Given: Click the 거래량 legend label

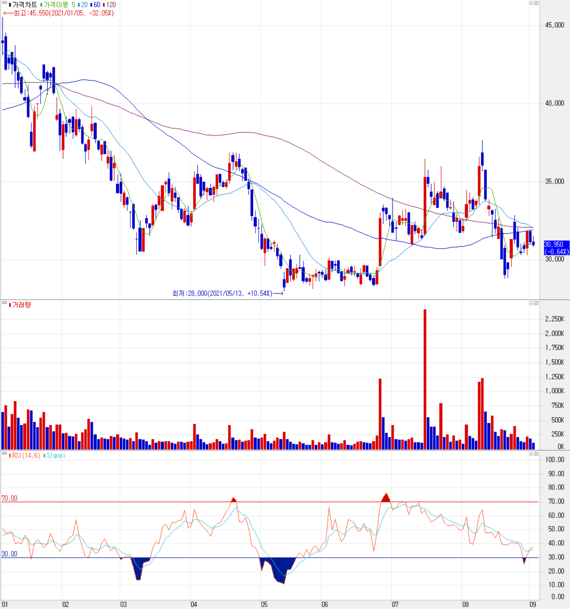Looking at the screenshot, I should click(x=20, y=305).
